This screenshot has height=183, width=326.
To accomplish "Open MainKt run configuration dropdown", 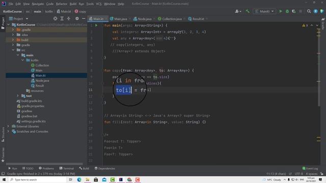I will (264, 11).
